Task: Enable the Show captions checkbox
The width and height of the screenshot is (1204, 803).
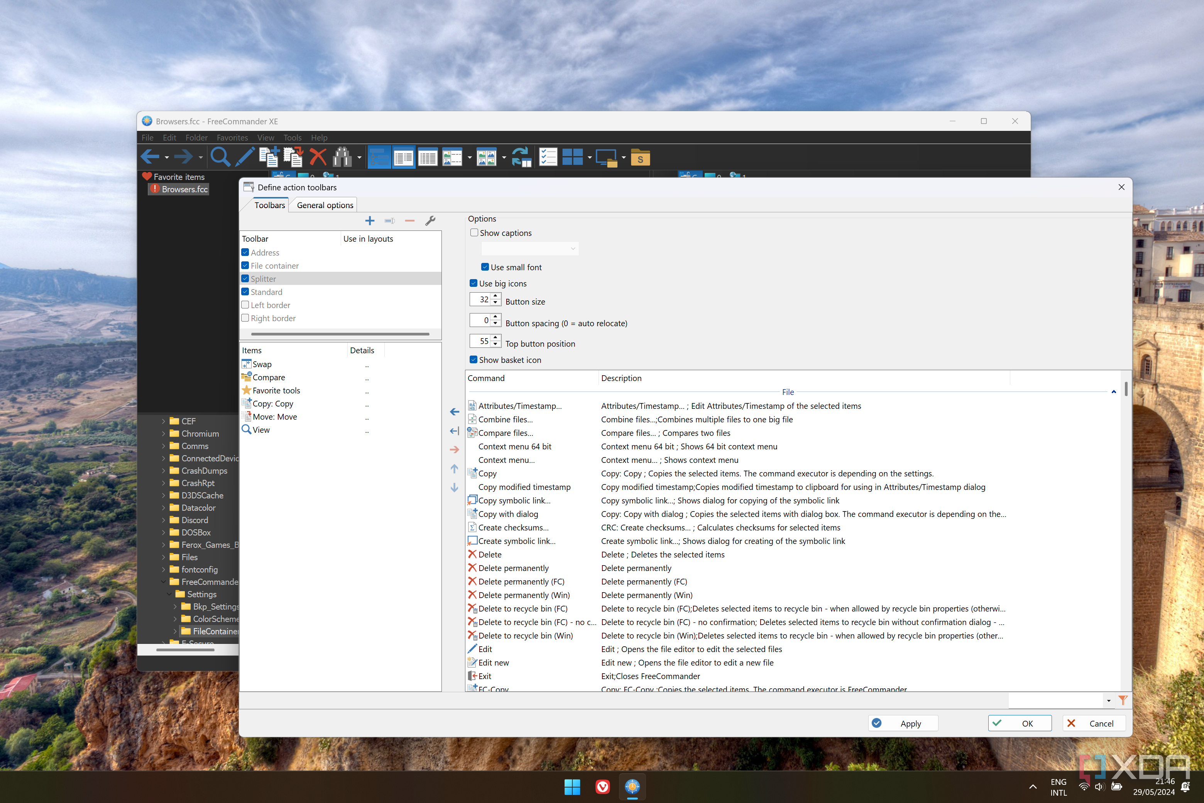Action: point(474,232)
